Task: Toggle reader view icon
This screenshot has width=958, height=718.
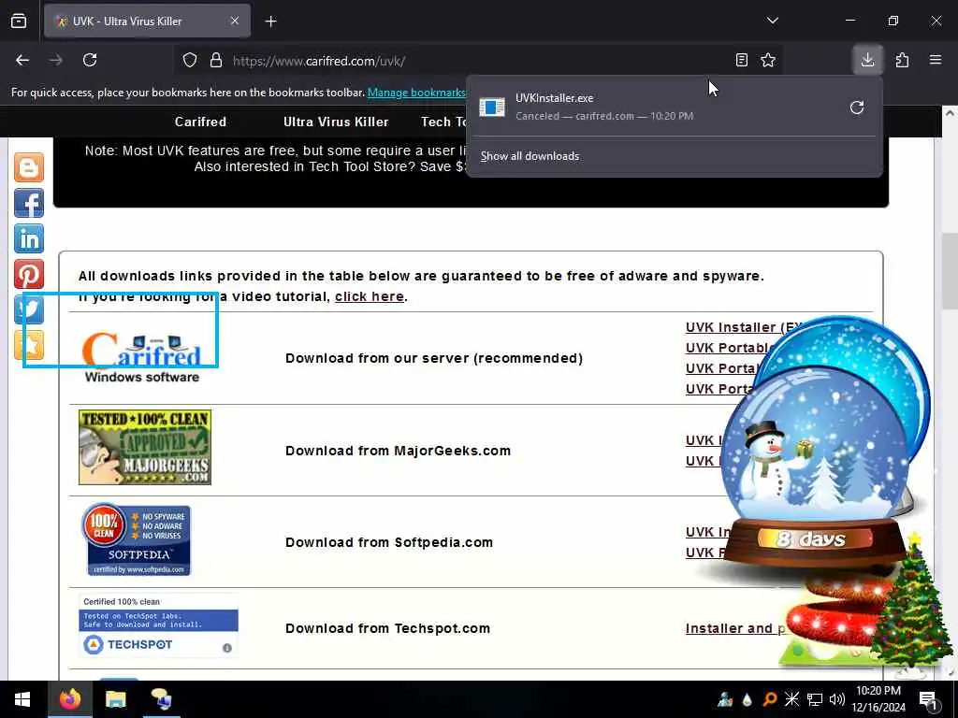Action: click(x=741, y=60)
